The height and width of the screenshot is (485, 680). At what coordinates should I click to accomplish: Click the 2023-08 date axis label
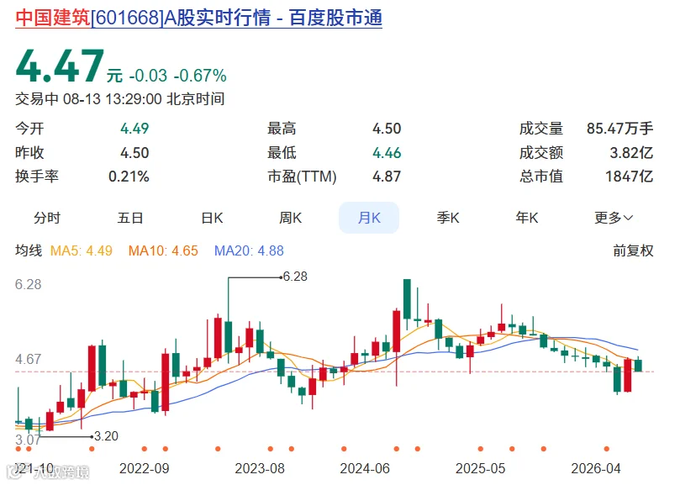point(260,468)
